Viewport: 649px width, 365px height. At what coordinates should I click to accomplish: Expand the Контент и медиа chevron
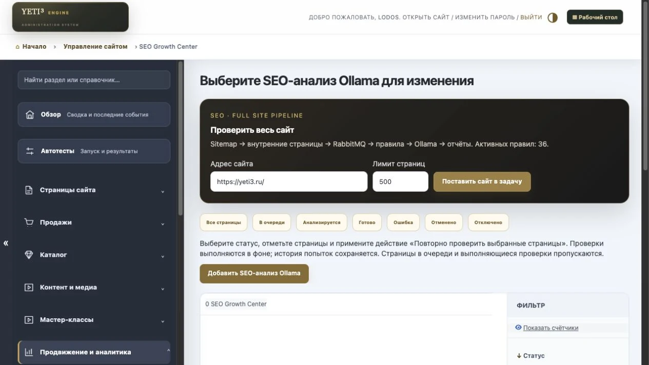(163, 289)
